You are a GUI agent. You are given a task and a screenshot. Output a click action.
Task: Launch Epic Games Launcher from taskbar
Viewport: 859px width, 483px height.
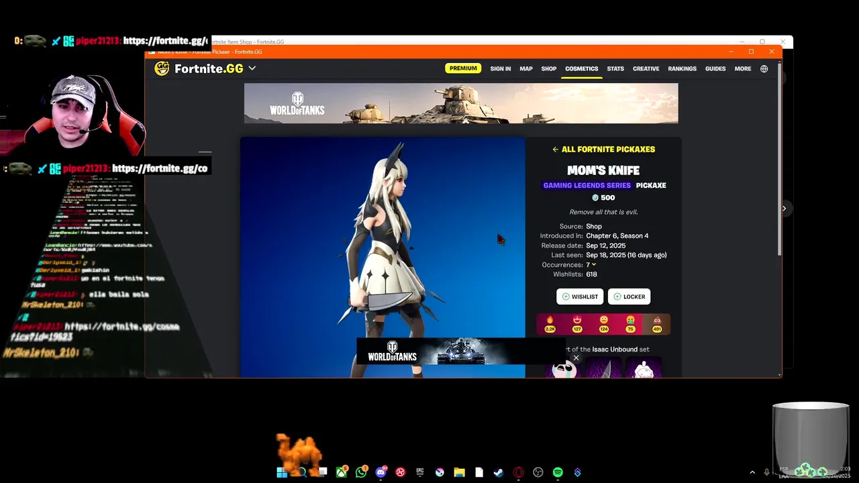pyautogui.click(x=420, y=472)
